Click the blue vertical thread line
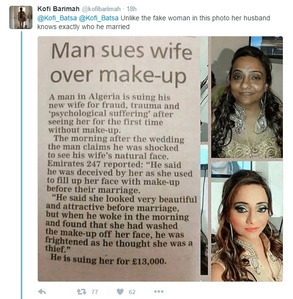The width and height of the screenshot is (293, 299). pos(21,165)
